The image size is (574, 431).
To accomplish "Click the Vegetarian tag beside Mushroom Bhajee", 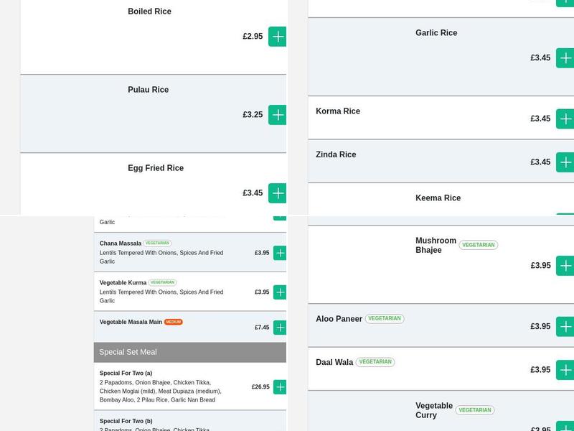I will pos(479,245).
